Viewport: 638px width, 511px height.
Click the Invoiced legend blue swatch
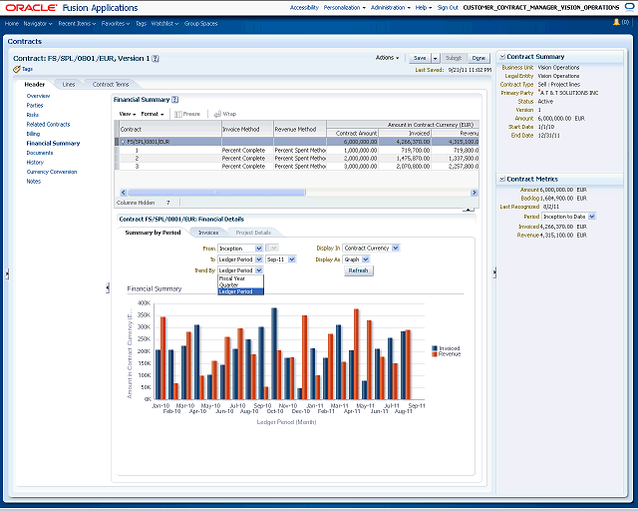point(435,348)
